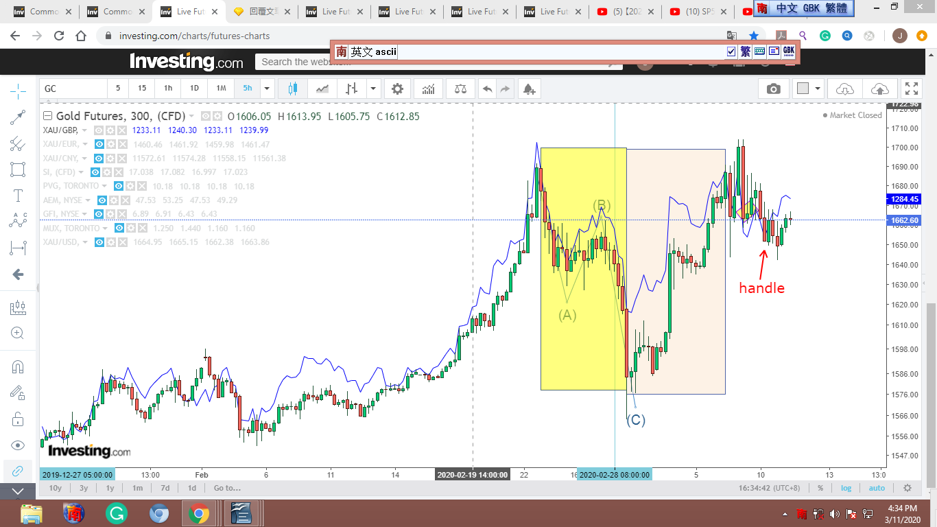Viewport: 937px width, 527px height.
Task: Open the indicators panel
Action: click(428, 89)
